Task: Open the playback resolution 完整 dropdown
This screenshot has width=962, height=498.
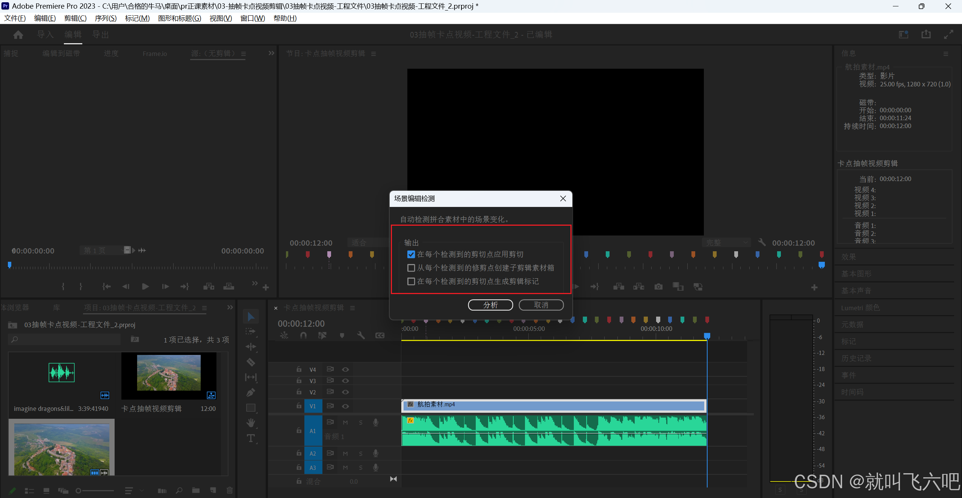Action: tap(726, 243)
